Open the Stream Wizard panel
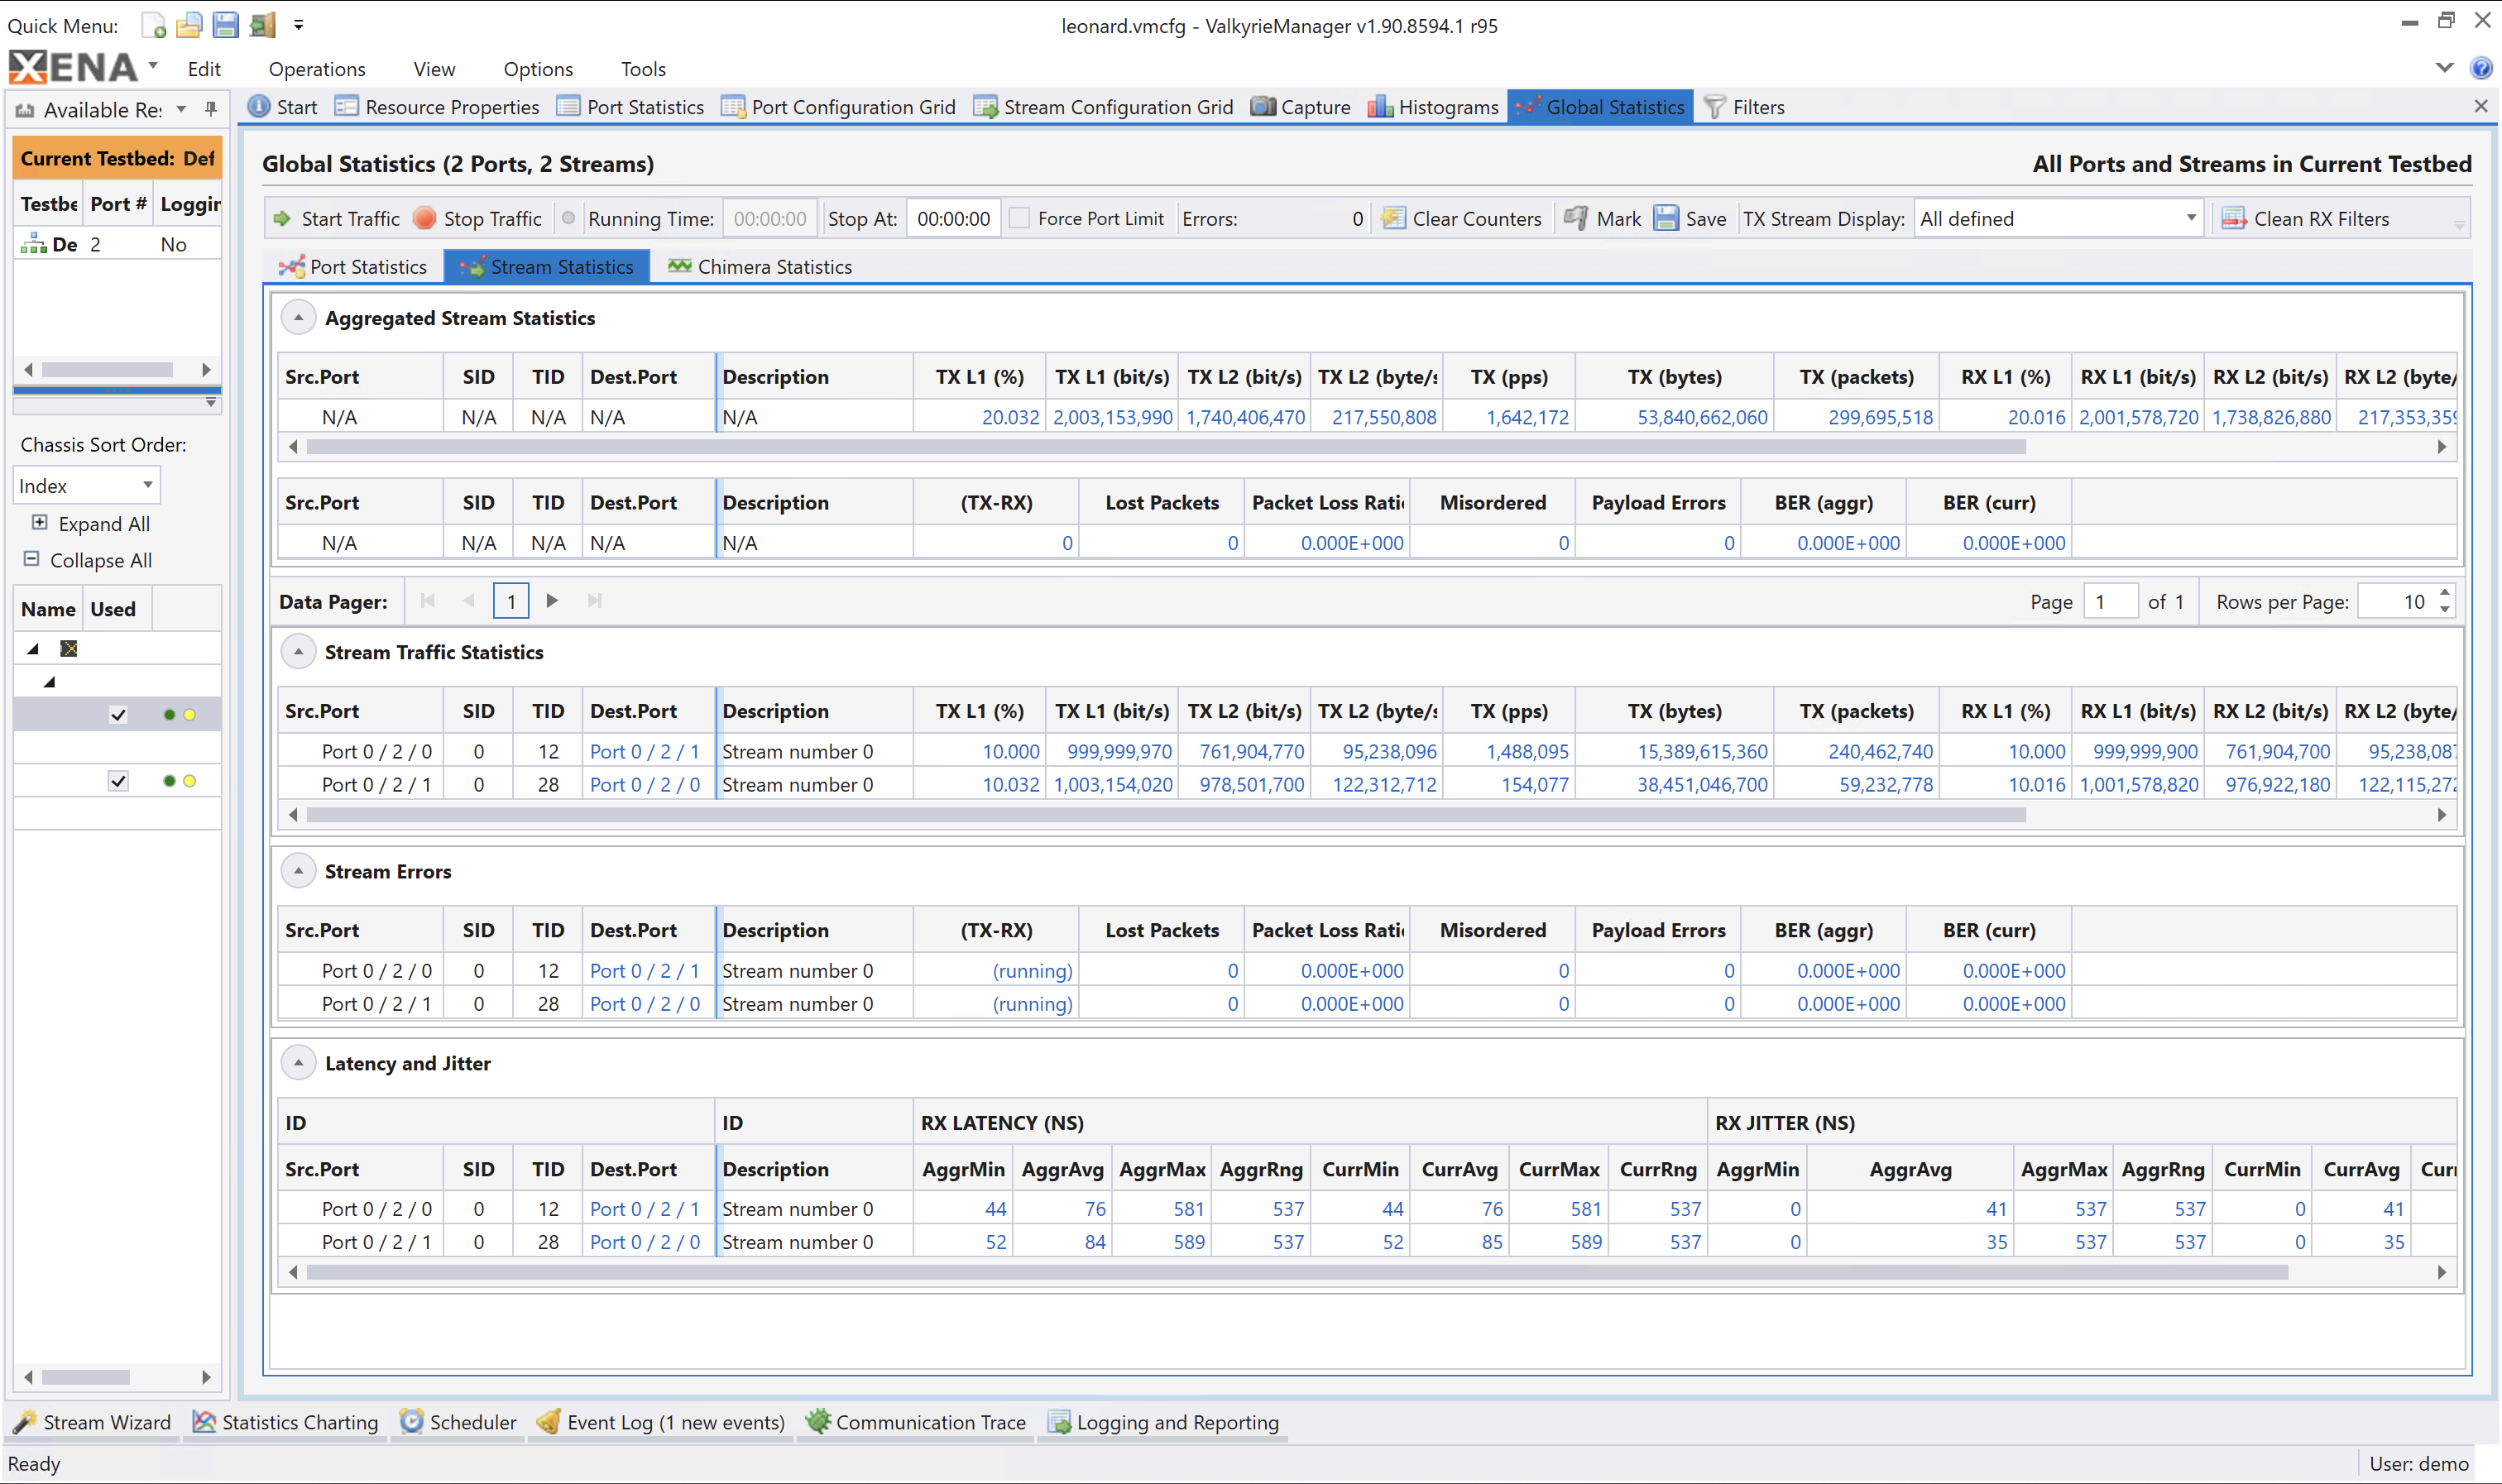The image size is (2502, 1484). [93, 1422]
